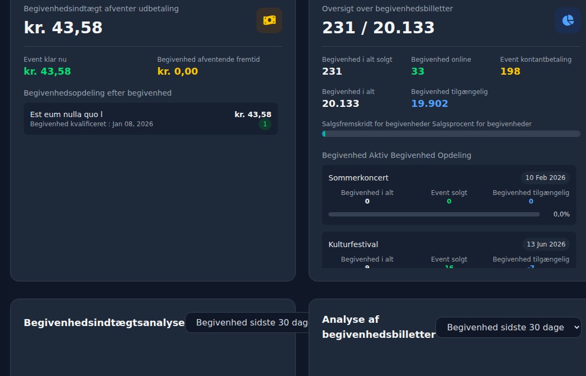
Task: Click the Begivenhed kvalificeret Jan 08, 2026 text
Action: pyautogui.click(x=91, y=124)
